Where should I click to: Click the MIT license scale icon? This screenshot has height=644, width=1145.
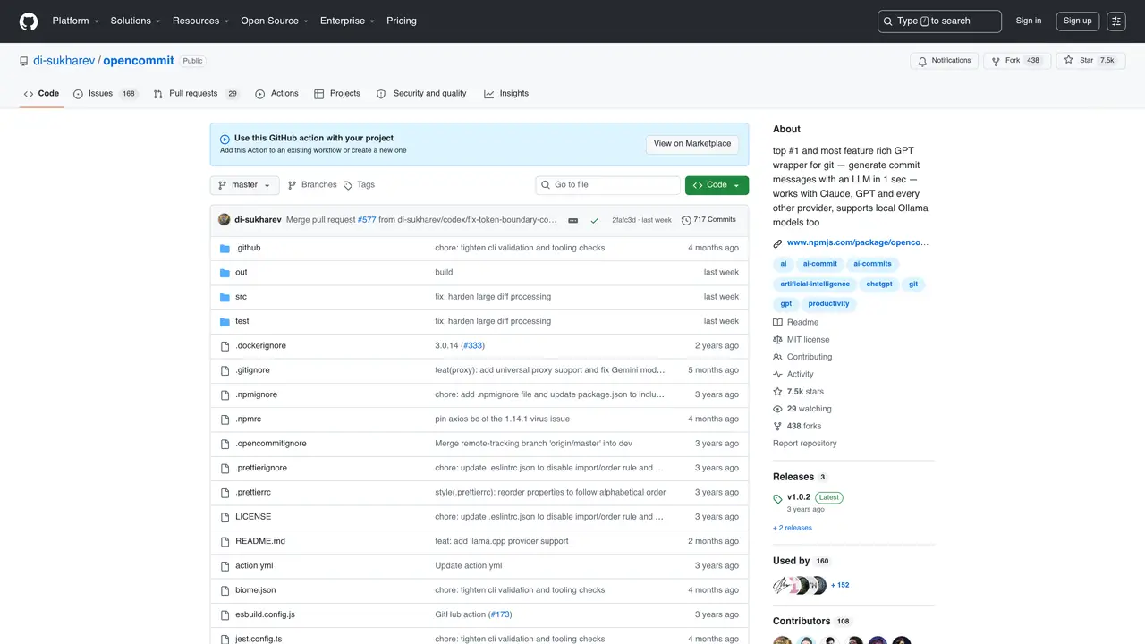778,340
